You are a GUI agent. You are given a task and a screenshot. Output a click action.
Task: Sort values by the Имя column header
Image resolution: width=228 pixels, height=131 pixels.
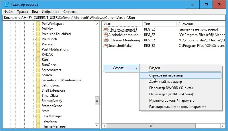(x=122, y=24)
